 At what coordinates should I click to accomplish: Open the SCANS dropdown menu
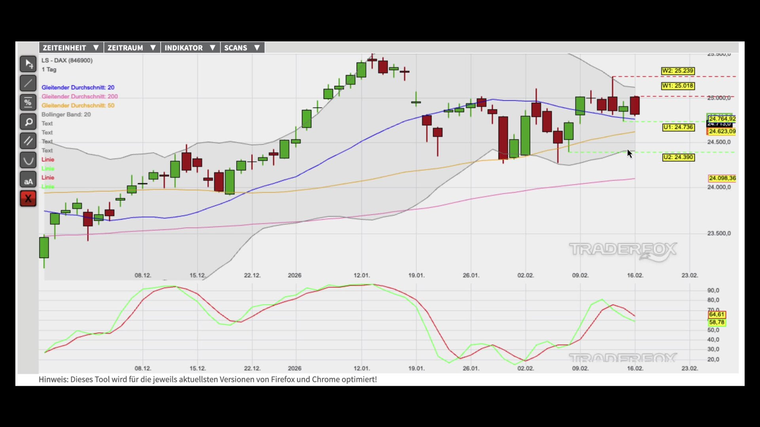[242, 48]
